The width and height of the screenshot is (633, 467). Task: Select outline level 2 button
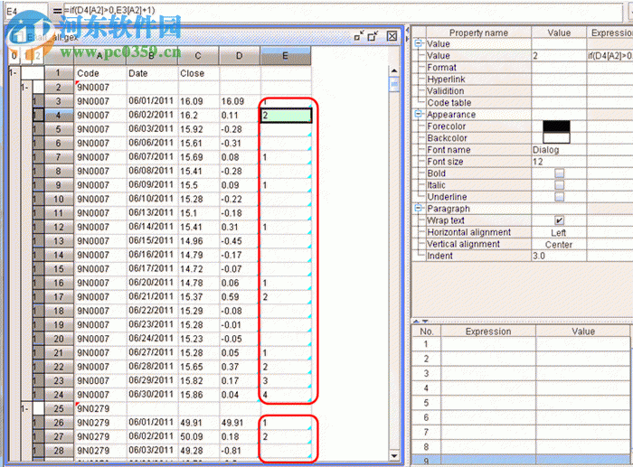pyautogui.click(x=37, y=56)
